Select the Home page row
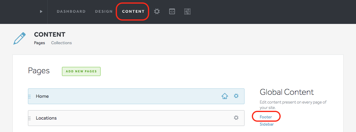 coord(136,96)
